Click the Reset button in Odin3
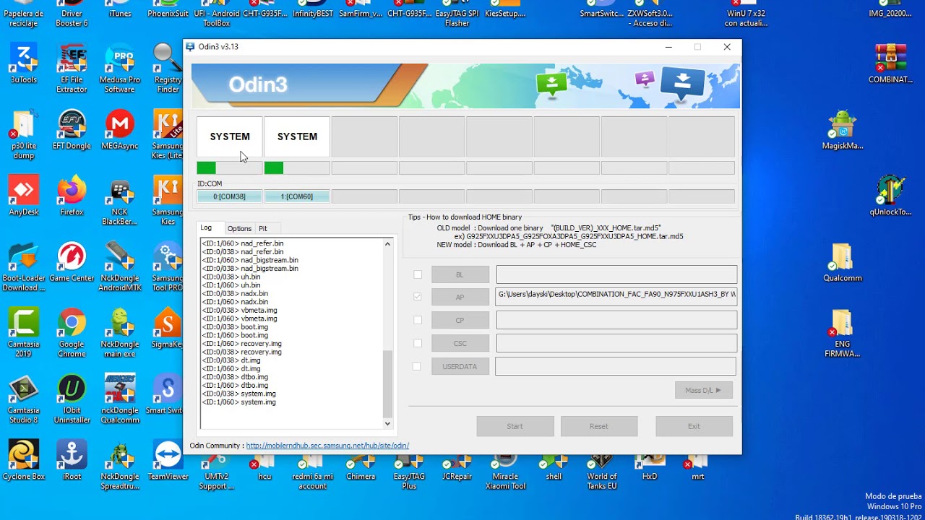 [599, 426]
